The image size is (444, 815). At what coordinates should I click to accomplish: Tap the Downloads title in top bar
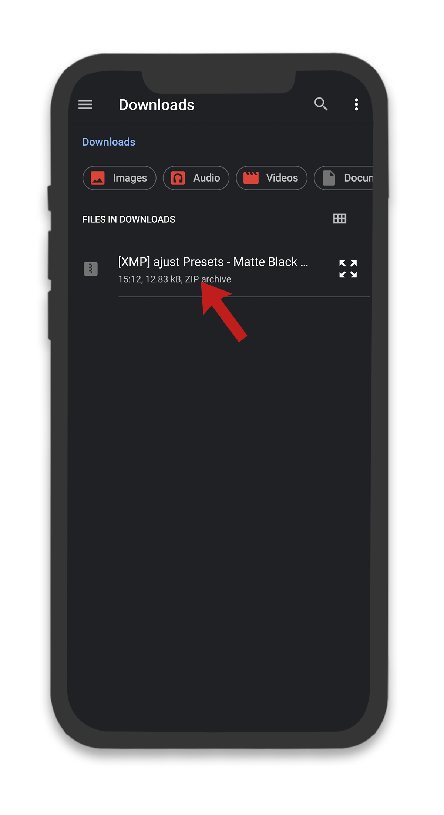[x=157, y=105]
